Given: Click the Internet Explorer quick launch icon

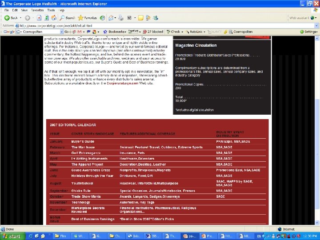Looking at the screenshot, I should [x=31, y=236].
